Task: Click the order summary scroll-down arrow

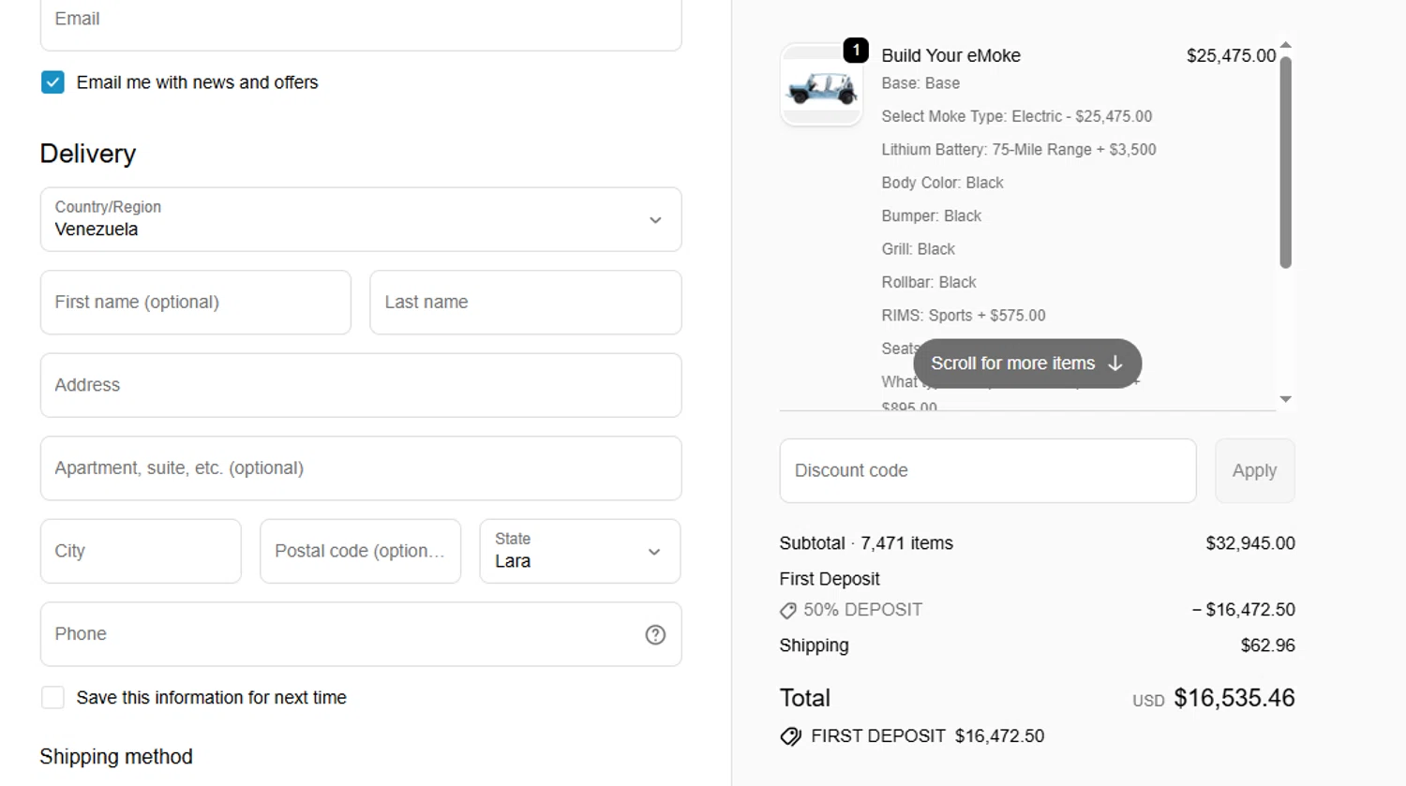Action: (1286, 399)
